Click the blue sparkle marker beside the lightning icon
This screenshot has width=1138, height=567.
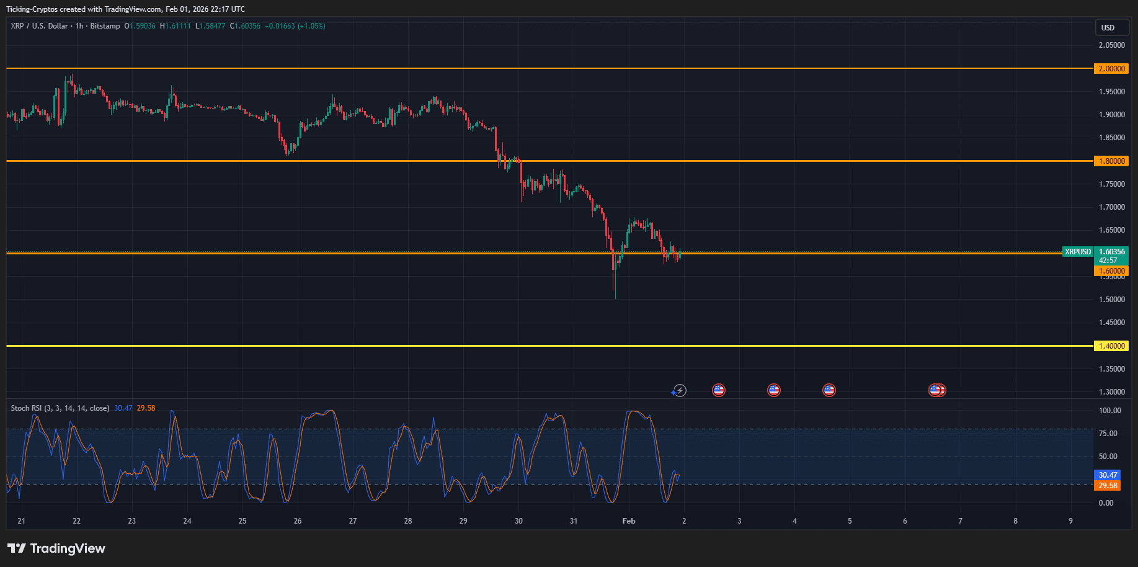pos(672,393)
